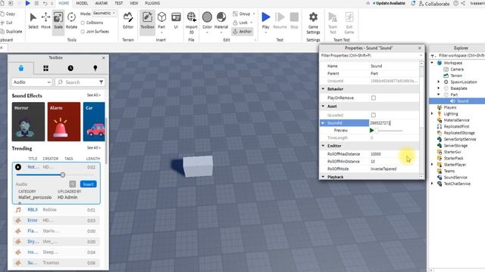Collapse the Behavior section
The width and height of the screenshot is (485, 272).
324,89
